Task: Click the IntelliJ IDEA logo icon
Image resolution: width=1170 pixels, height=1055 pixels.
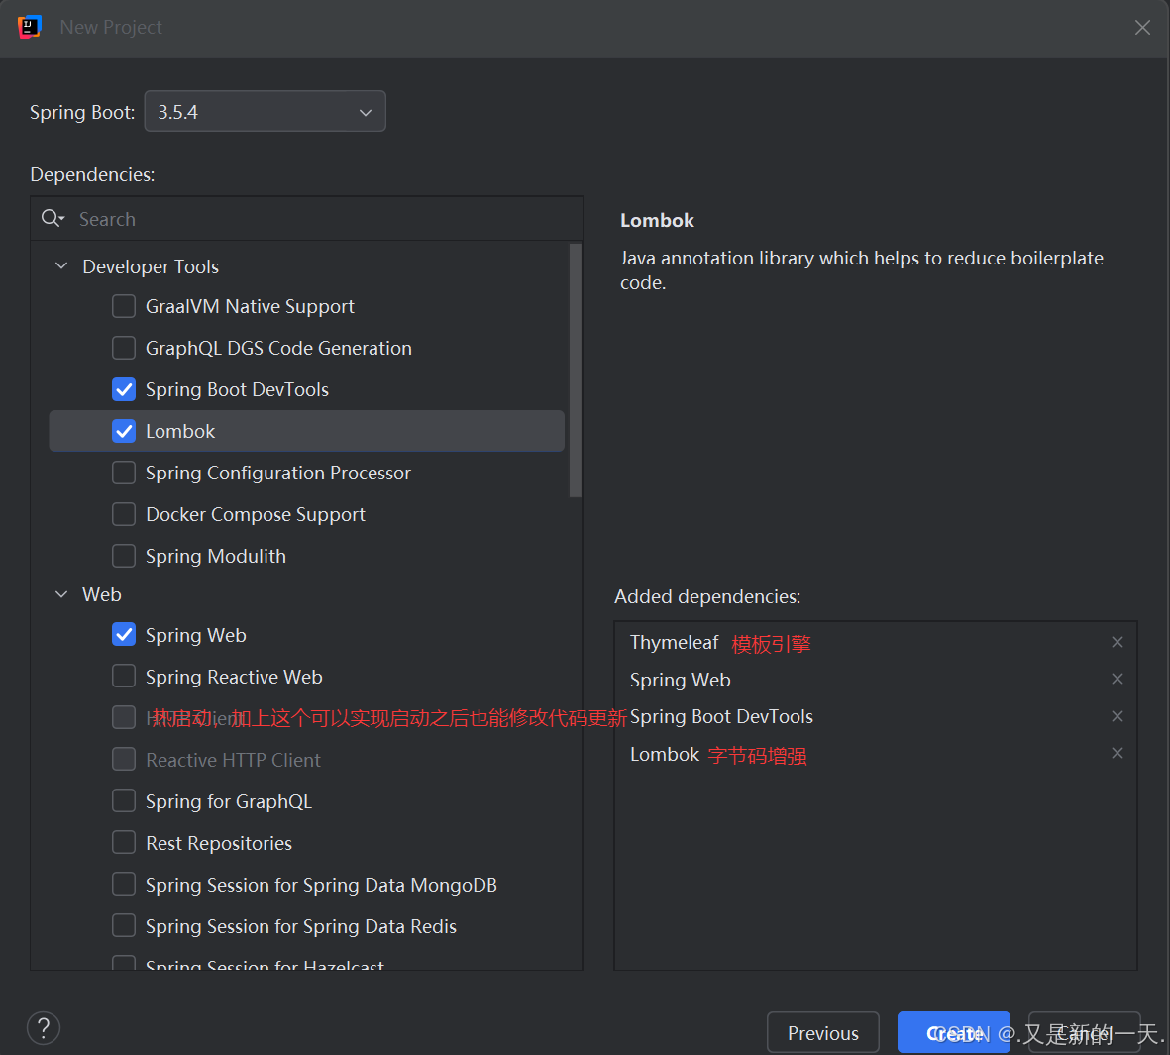Action: (29, 27)
